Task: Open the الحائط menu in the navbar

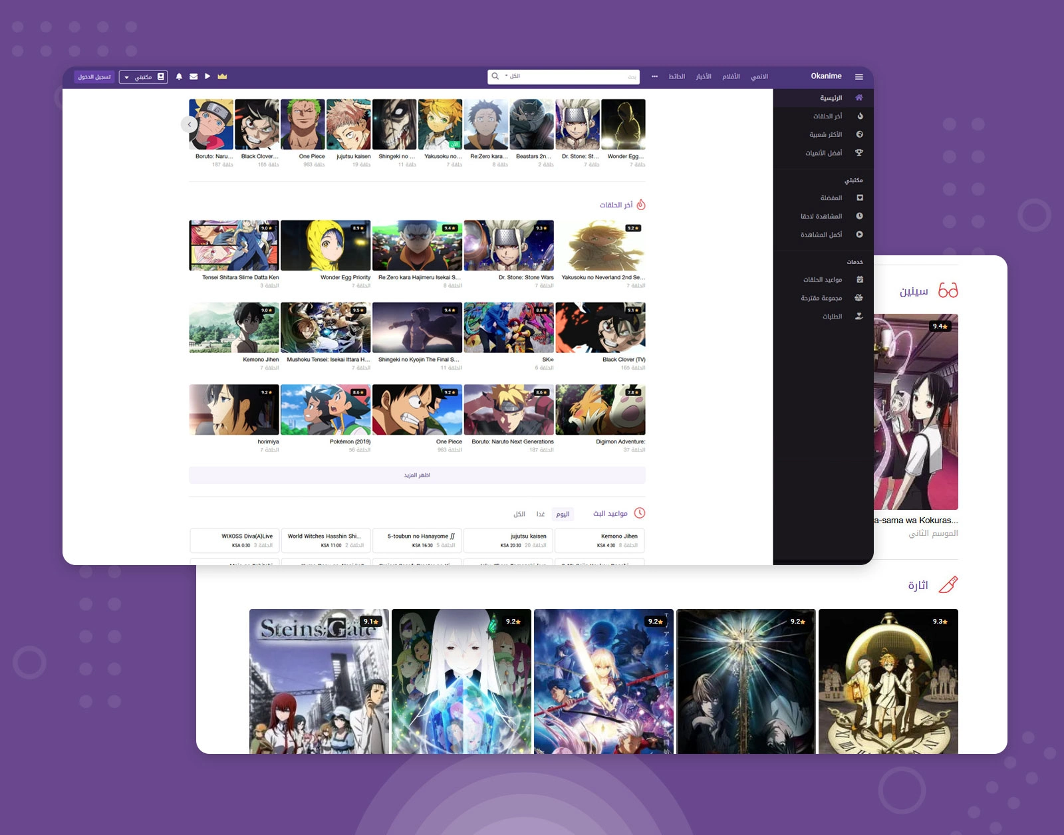Action: (x=677, y=76)
